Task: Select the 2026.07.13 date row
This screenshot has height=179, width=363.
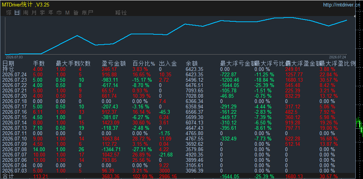Action: click(15, 128)
